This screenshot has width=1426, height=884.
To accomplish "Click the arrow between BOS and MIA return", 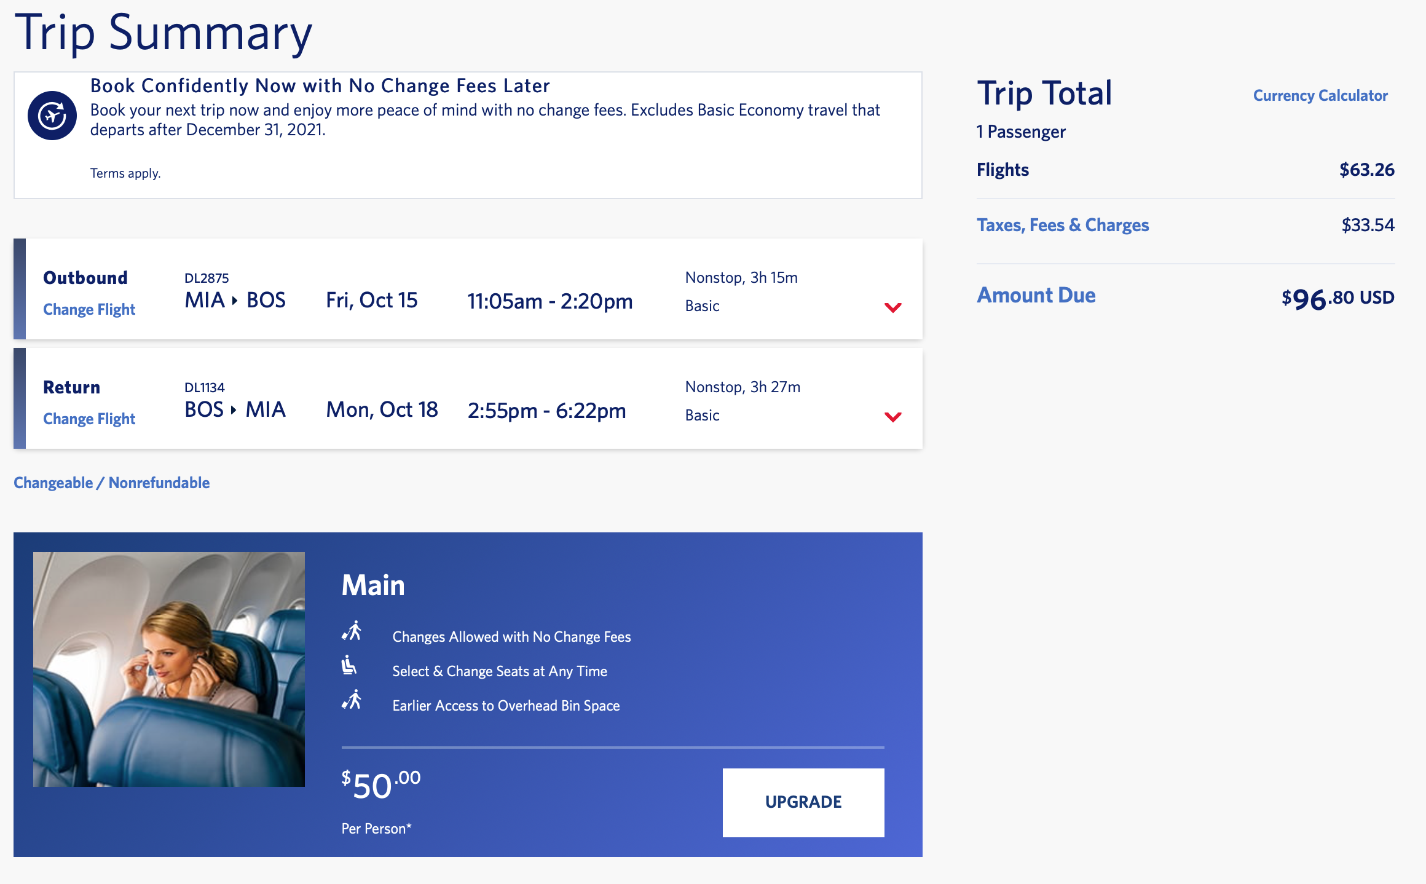I will (x=234, y=410).
